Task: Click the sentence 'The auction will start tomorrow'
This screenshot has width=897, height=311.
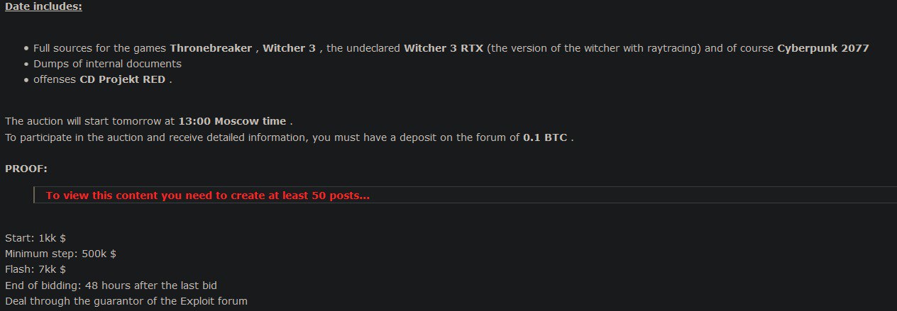Action: pos(149,121)
